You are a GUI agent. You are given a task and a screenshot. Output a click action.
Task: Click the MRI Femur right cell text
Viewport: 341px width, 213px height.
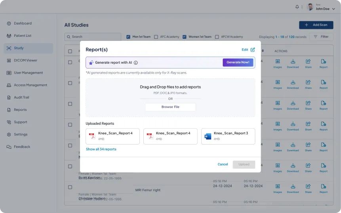148,190
